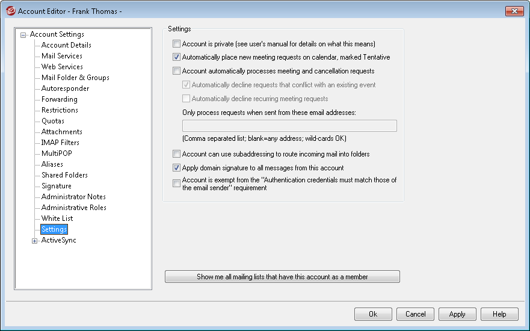This screenshot has width=530, height=331.
Task: Collapse the Account Settings tree node
Action: point(23,35)
